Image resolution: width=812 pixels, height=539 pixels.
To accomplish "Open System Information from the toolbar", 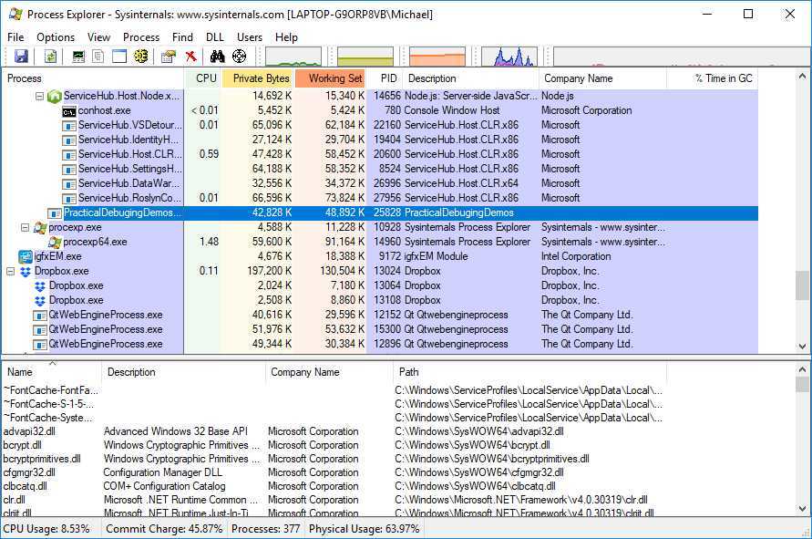I will pos(78,56).
